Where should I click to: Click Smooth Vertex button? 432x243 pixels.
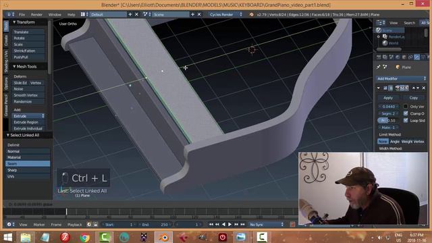click(x=28, y=95)
